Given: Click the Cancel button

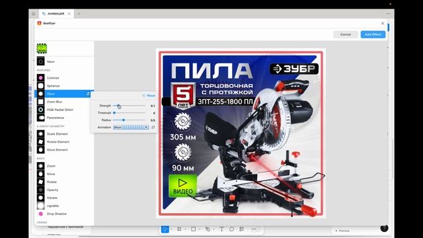Looking at the screenshot, I should coord(346,34).
